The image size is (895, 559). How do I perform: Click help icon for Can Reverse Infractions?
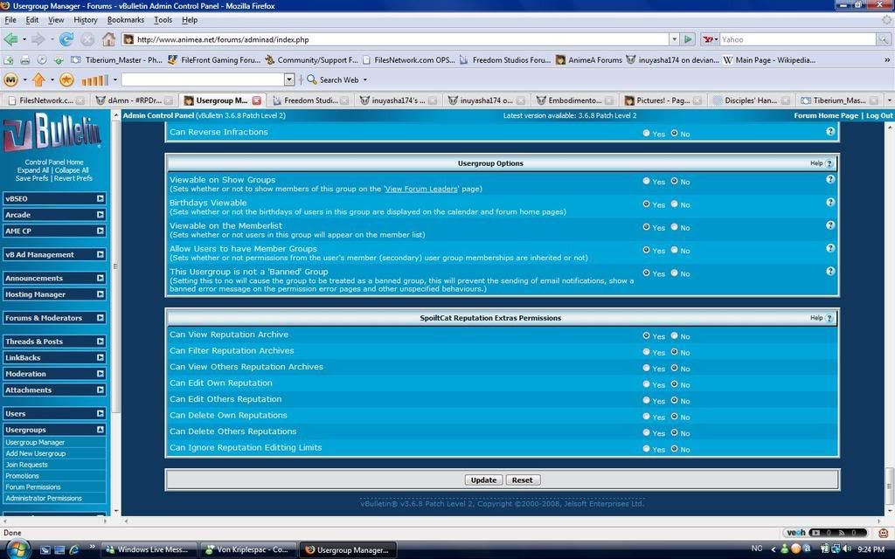829,132
